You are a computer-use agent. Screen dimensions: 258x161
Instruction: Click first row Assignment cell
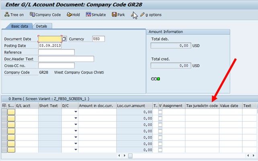coord(174,112)
